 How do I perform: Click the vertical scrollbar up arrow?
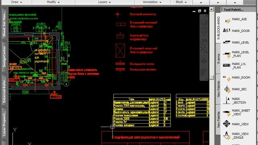click(211, 9)
